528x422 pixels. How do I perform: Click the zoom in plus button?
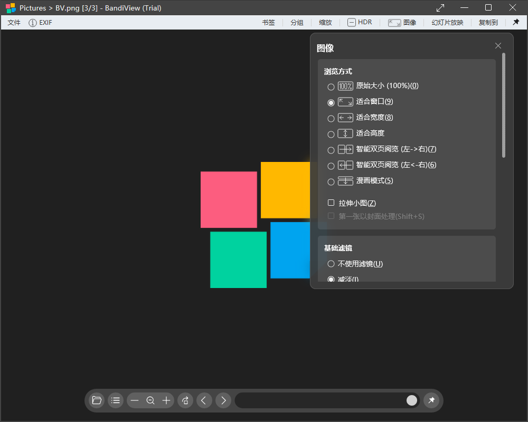pos(166,400)
